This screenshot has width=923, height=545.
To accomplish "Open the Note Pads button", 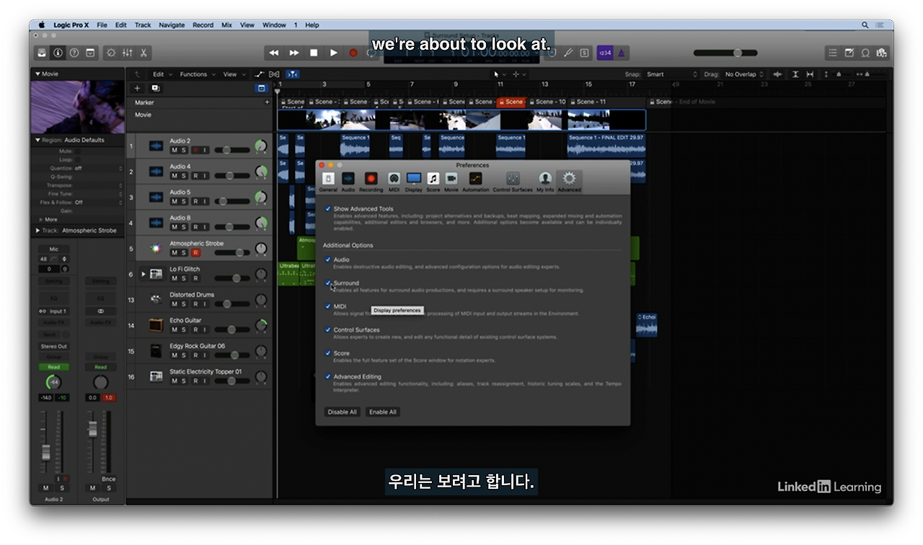I will pos(849,53).
